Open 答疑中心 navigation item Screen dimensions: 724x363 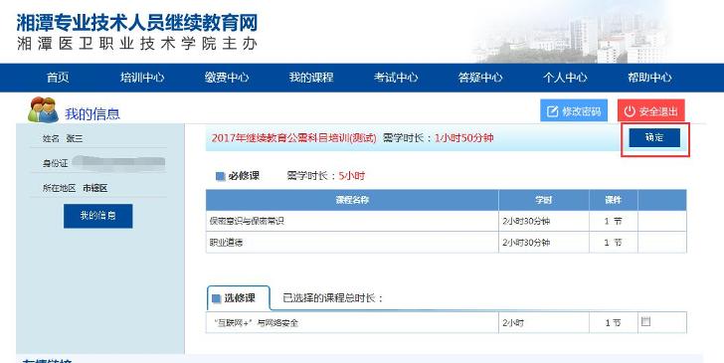tap(480, 78)
